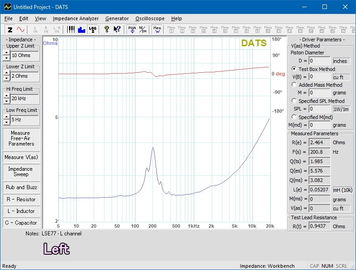The height and width of the screenshot is (270, 356).
Task: Activate the context help pointer icon
Action: pos(117,29)
